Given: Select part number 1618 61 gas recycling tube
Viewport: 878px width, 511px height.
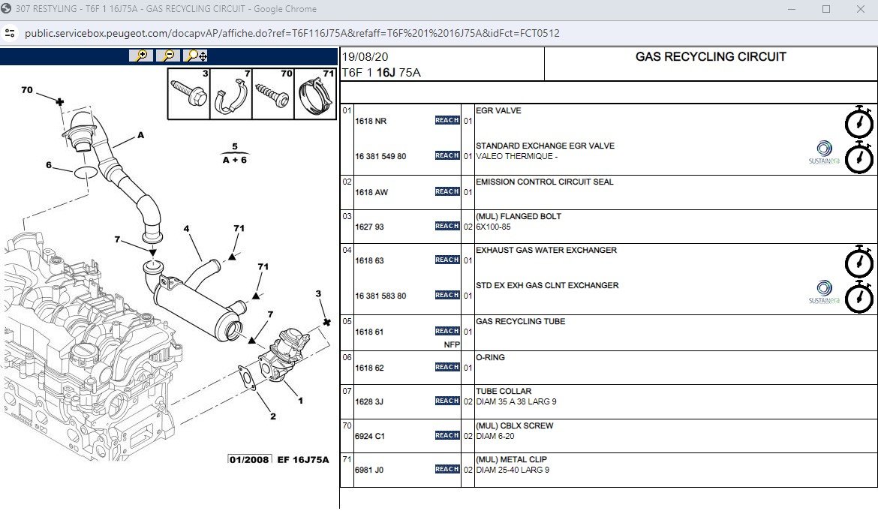Looking at the screenshot, I should [369, 332].
